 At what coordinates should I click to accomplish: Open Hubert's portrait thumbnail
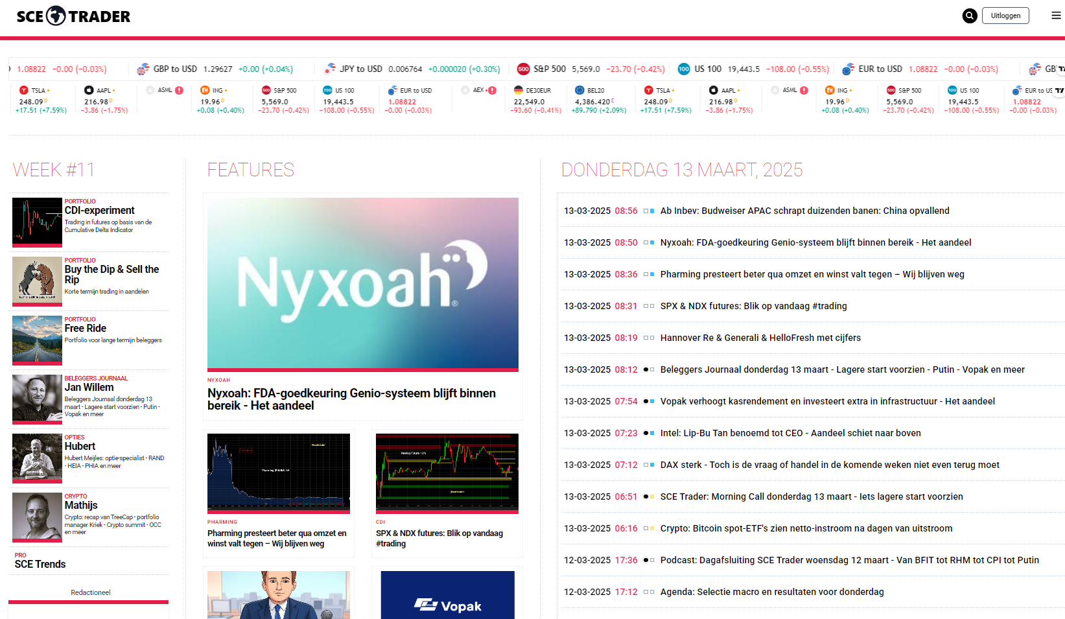(37, 458)
